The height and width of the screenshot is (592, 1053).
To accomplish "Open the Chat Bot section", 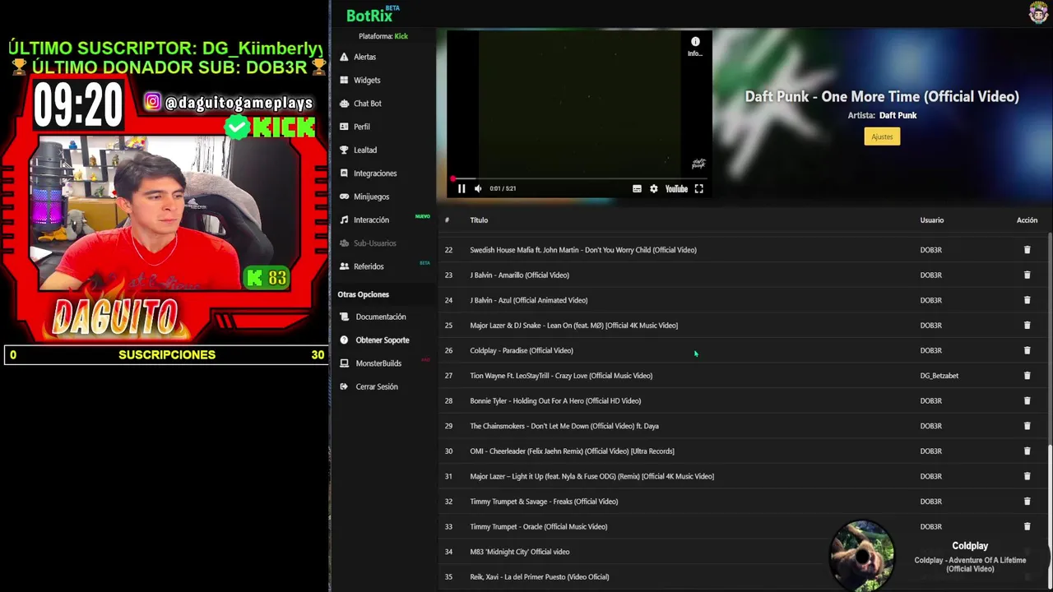I will tap(367, 104).
